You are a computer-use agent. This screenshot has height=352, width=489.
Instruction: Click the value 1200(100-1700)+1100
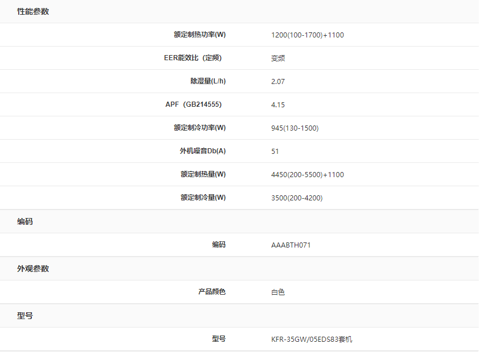click(x=307, y=35)
